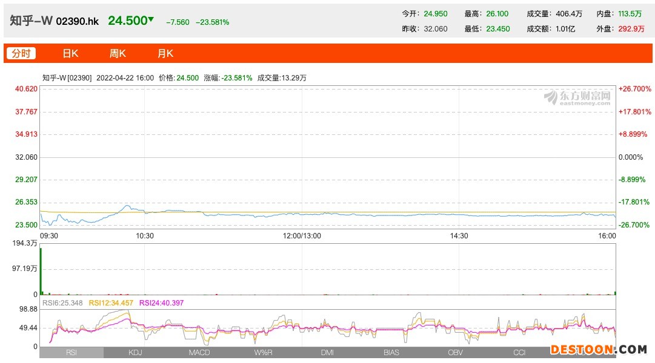Choose the CCI indicator tab
Viewport: 655px width, 363px height.
(x=519, y=352)
